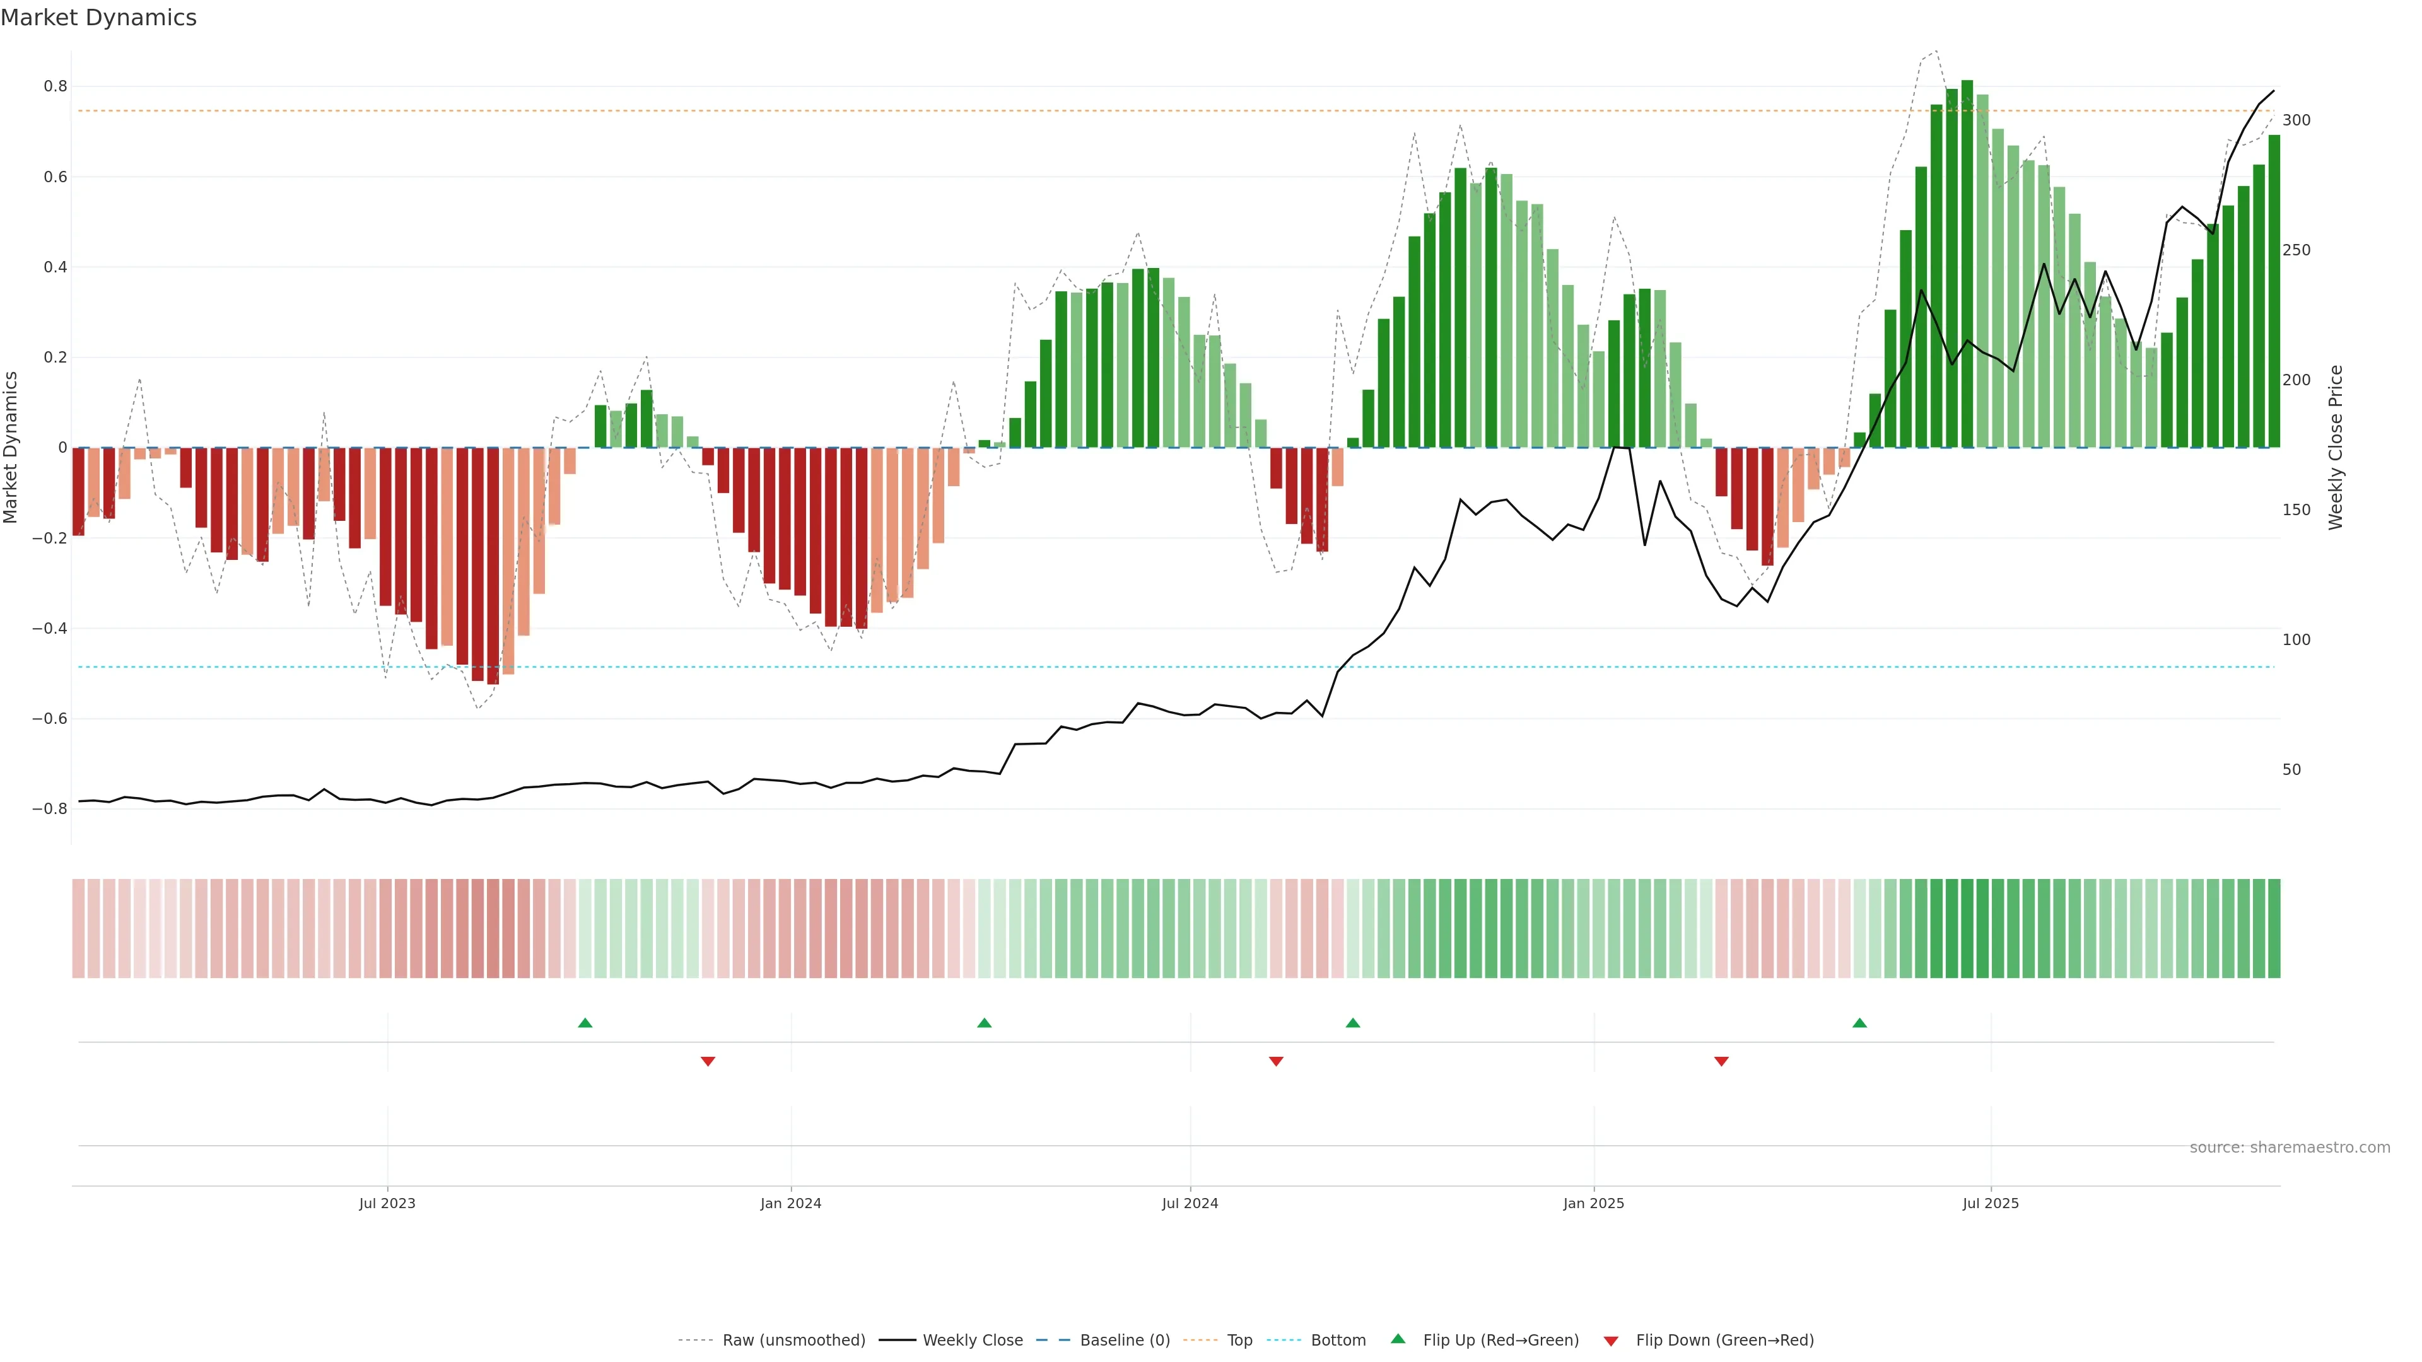Toggle the Weekly Close legend series
This screenshot has height=1362, width=2422.
972,1341
